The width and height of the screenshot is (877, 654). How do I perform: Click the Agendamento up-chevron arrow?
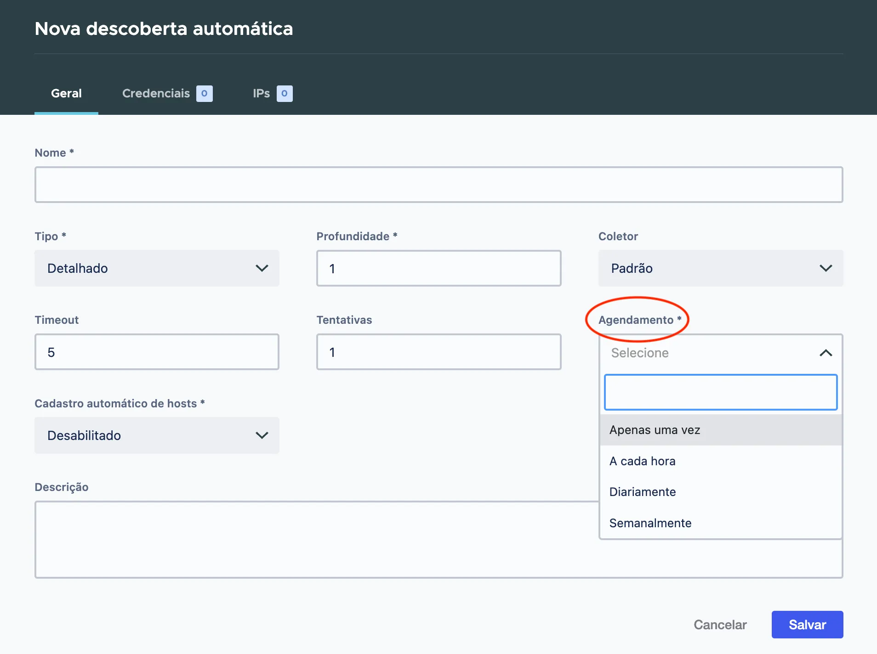826,353
